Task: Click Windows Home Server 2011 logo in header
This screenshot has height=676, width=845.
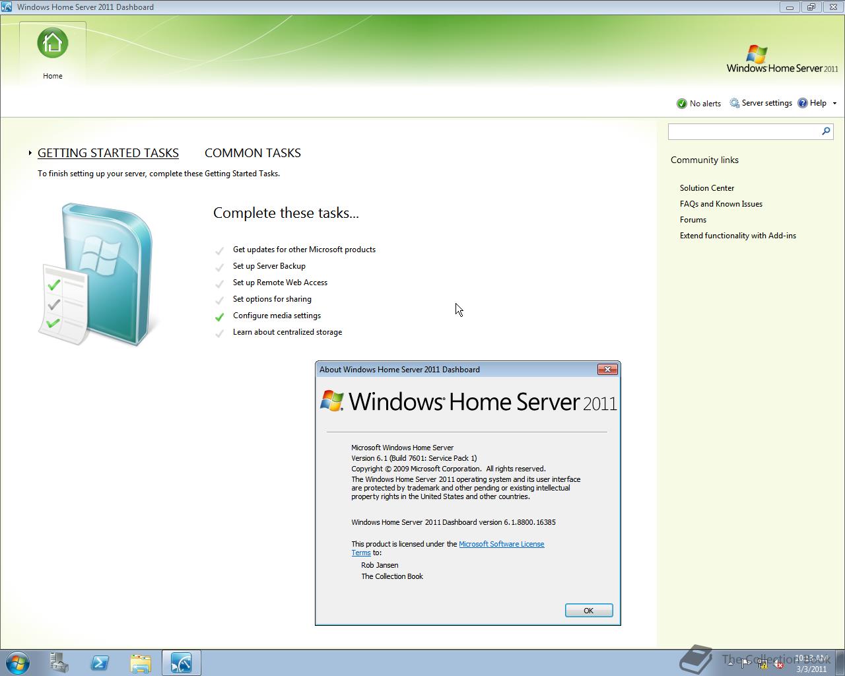Action: click(782, 59)
